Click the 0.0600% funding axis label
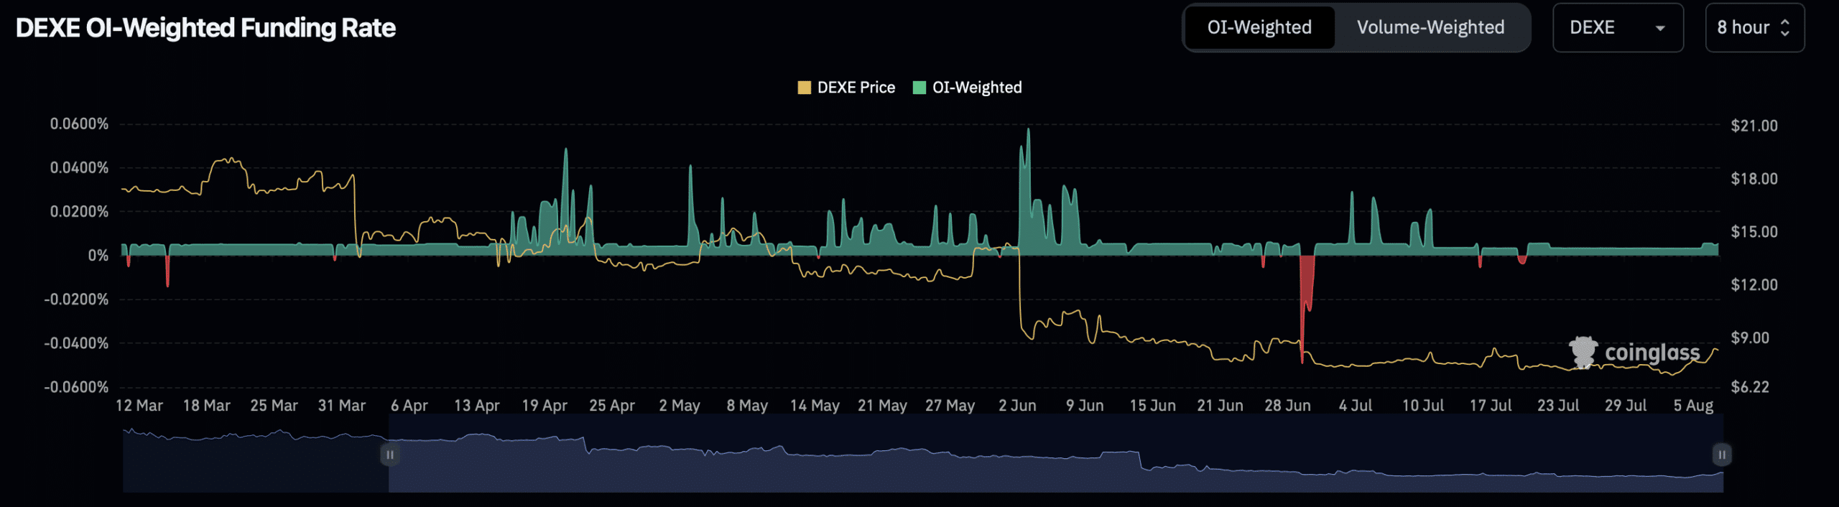 [79, 124]
